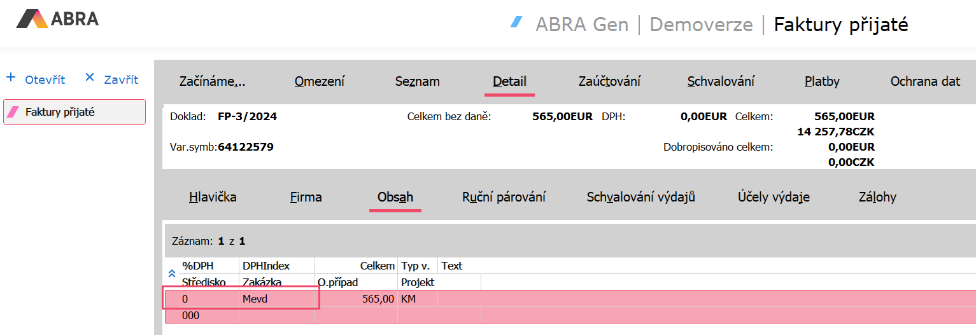This screenshot has height=335, width=976.
Task: Open the Hlavička subtab
Action: point(213,197)
